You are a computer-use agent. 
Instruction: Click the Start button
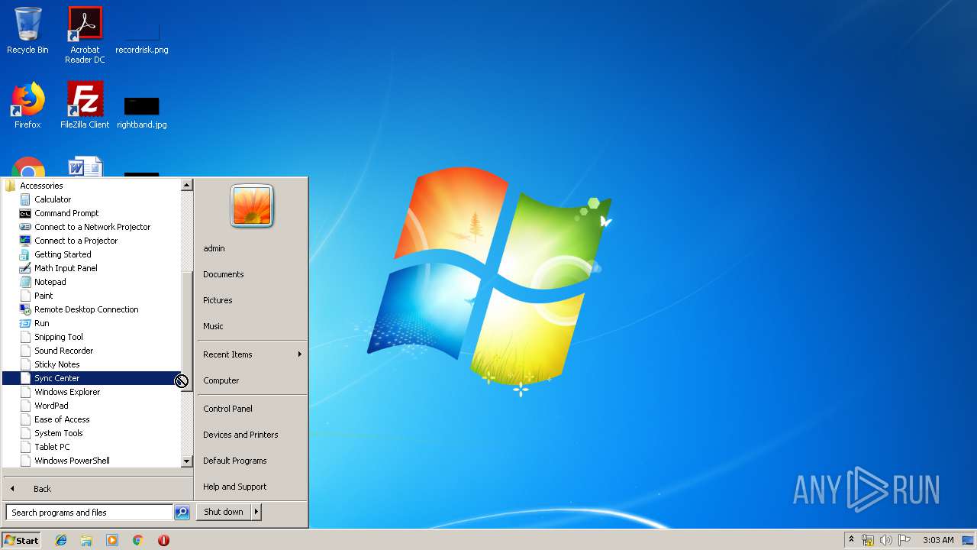21,540
